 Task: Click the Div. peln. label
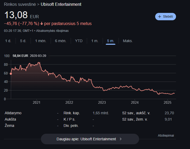tap(71, 126)
